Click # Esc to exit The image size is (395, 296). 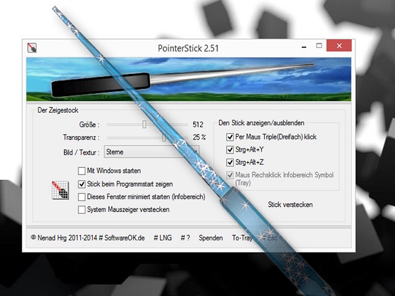point(270,238)
